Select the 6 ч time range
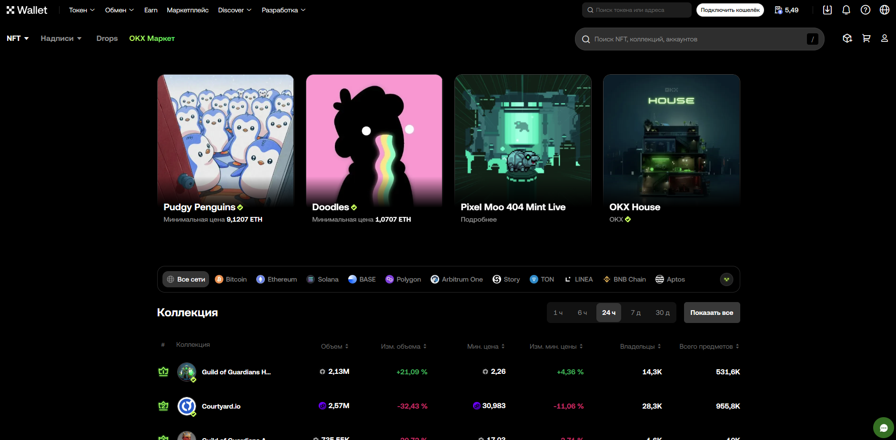The height and width of the screenshot is (440, 896). 583,313
